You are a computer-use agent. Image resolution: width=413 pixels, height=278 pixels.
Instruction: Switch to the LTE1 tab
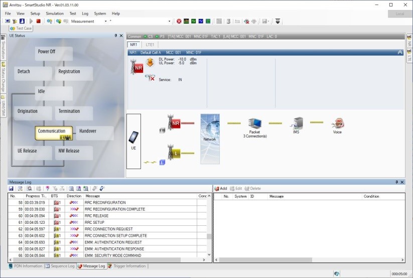click(150, 45)
